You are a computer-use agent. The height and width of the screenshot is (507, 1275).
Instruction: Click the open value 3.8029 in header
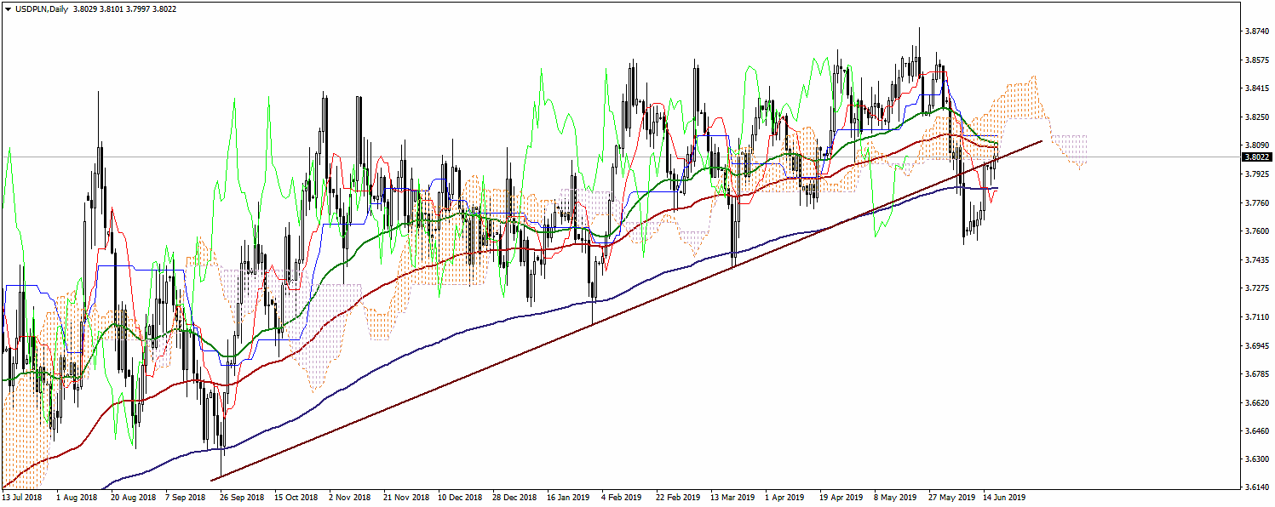click(x=85, y=9)
